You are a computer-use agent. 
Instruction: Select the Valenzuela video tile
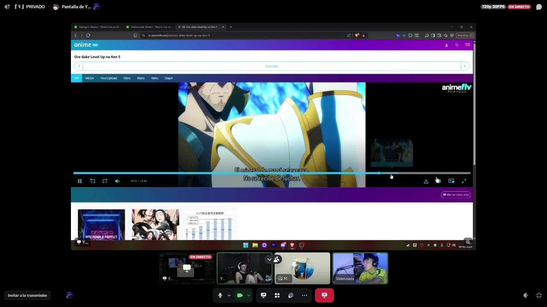[360, 268]
